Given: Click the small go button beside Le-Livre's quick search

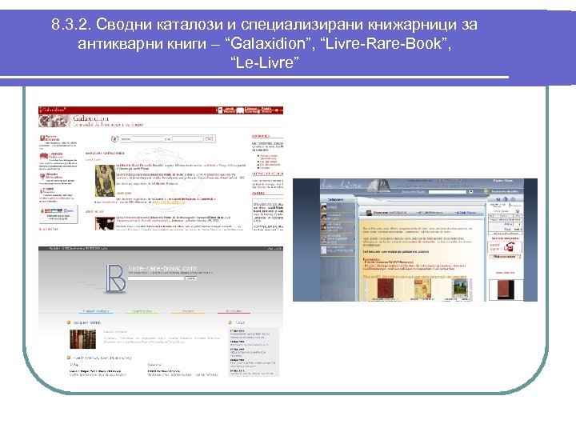Looking at the screenshot, I should tap(470, 192).
